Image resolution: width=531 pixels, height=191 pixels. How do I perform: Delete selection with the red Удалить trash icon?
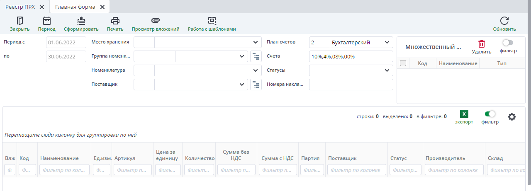pyautogui.click(x=481, y=44)
